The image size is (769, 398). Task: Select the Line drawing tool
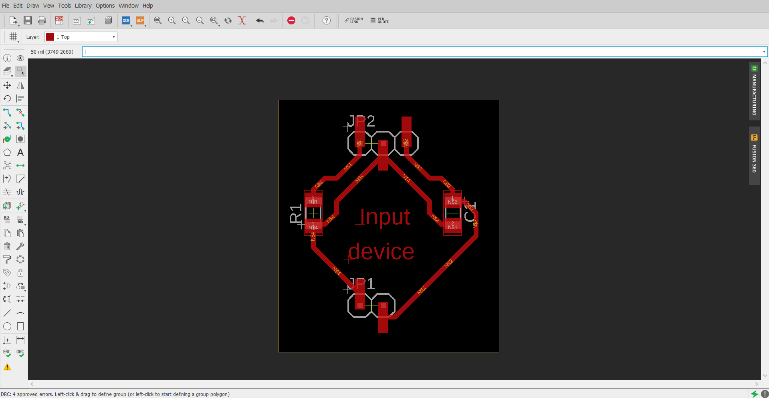[x=7, y=313]
